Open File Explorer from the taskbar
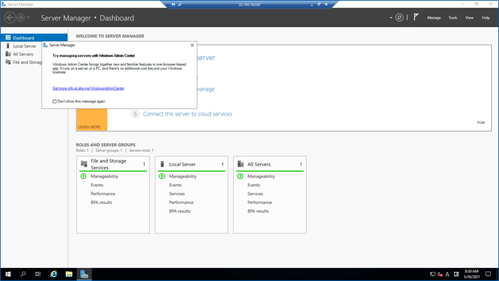The image size is (499, 281). point(68,274)
